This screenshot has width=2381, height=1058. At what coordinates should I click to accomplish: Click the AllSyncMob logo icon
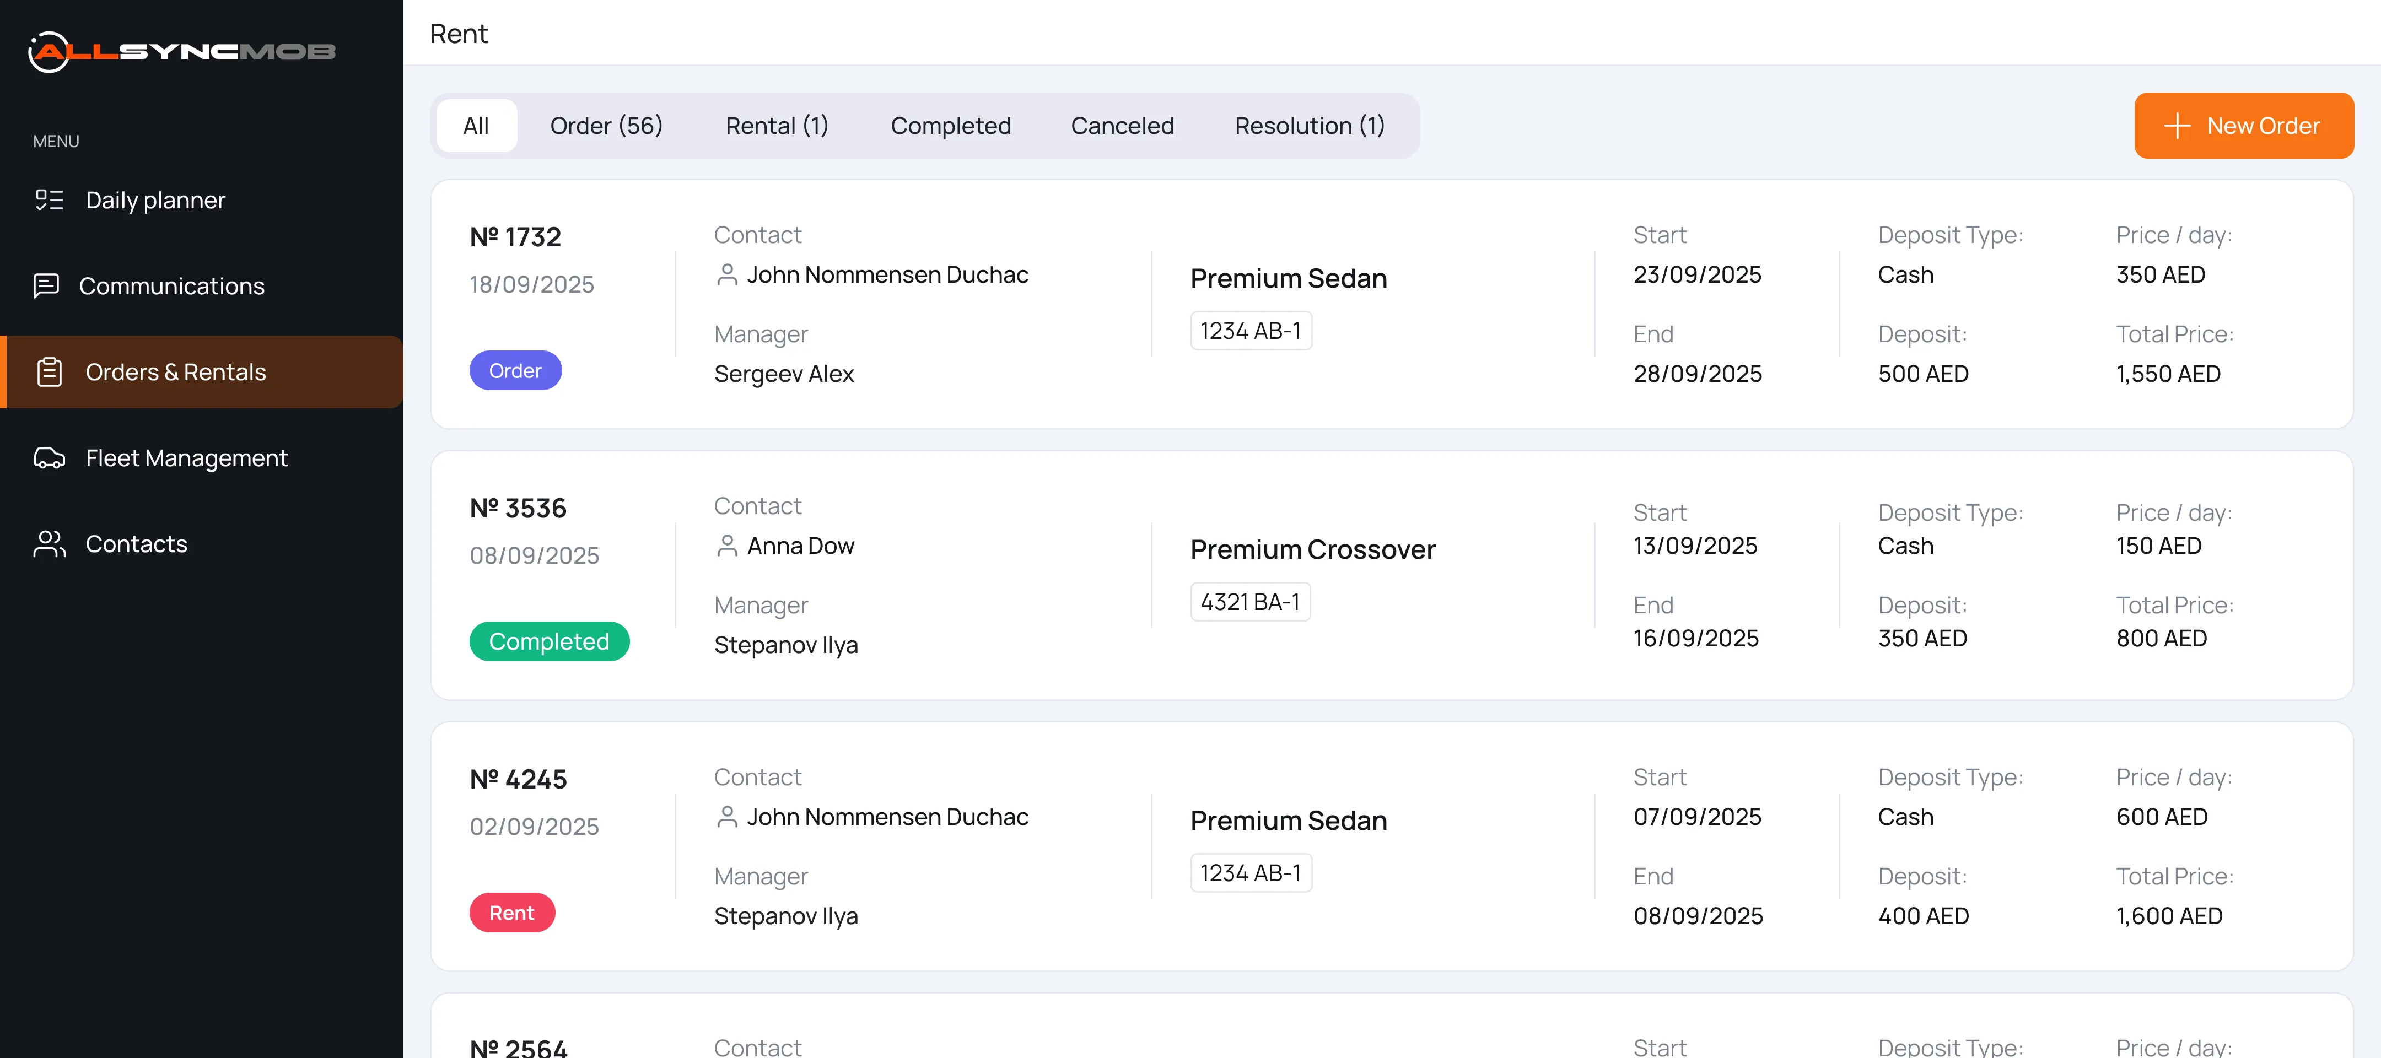tap(49, 52)
